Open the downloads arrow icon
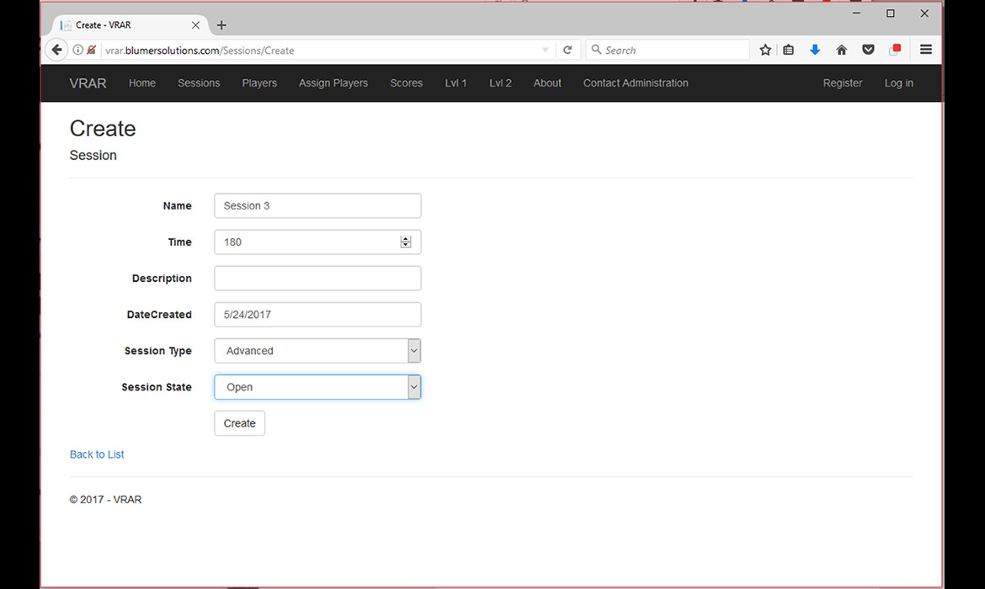 tap(815, 50)
